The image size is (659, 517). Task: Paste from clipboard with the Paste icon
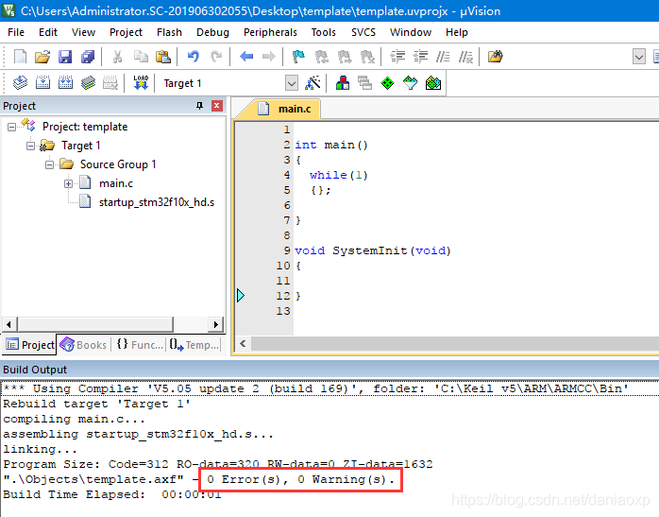[x=163, y=57]
